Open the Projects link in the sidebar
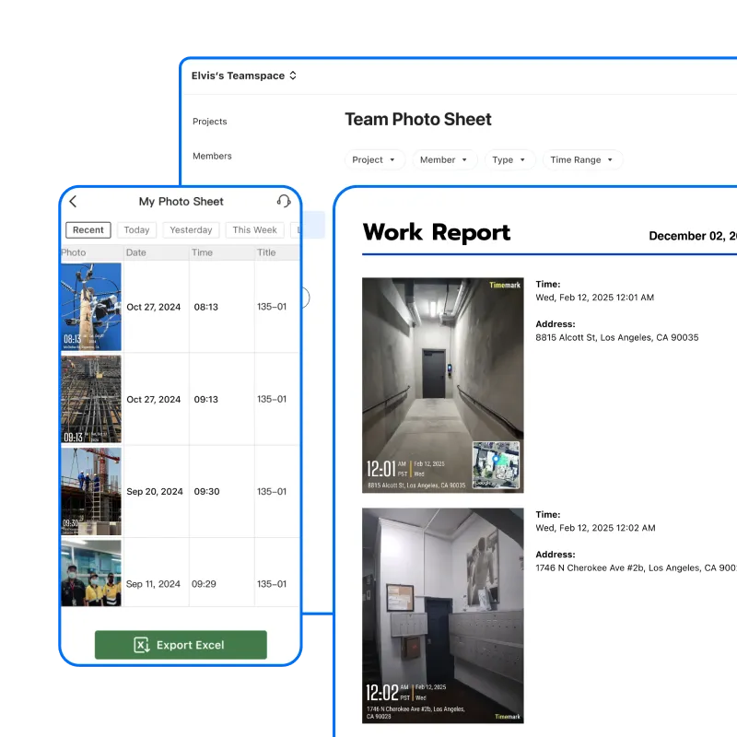The height and width of the screenshot is (737, 737). pos(209,121)
